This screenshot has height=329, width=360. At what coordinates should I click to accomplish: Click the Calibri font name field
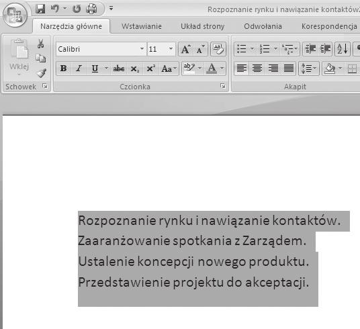[x=97, y=49]
